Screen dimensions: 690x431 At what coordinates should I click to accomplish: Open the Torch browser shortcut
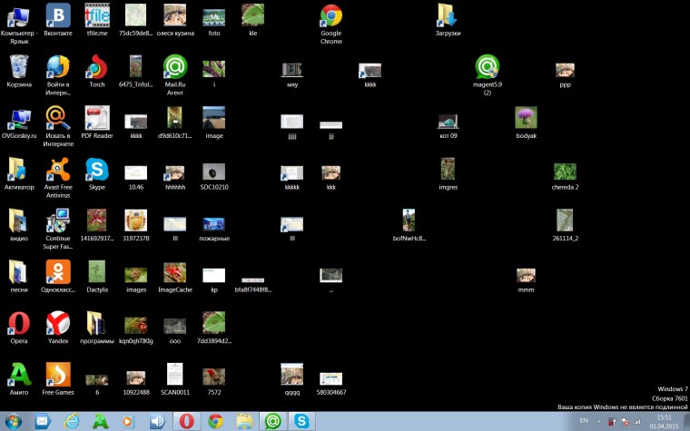tap(96, 67)
